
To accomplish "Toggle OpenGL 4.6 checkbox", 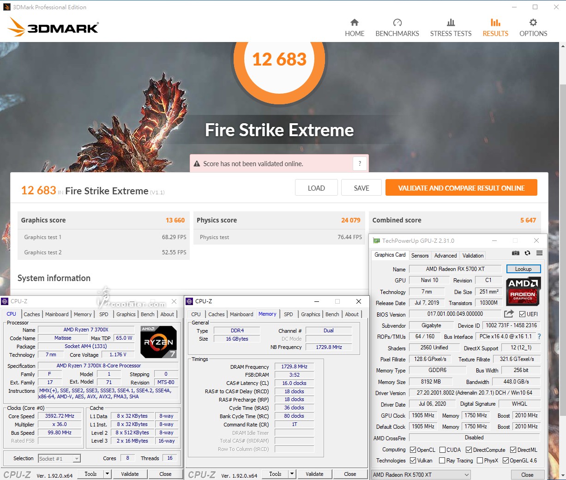I will [506, 460].
